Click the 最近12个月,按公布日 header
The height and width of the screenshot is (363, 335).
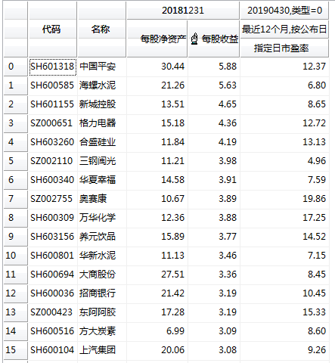[x=284, y=29]
